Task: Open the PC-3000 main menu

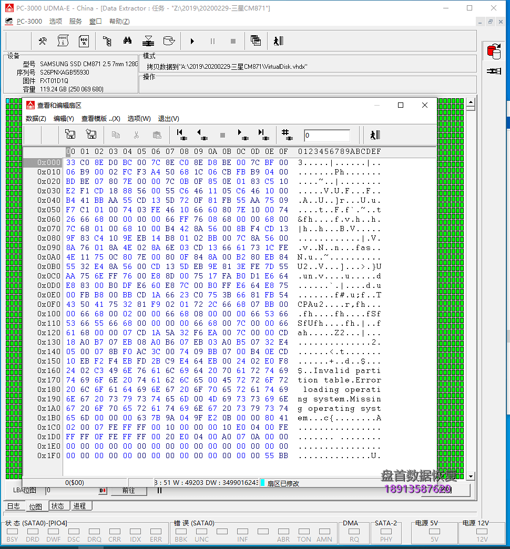Action: tap(29, 22)
